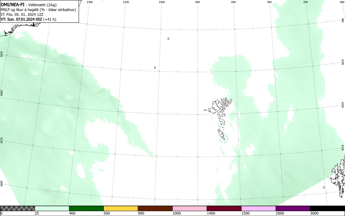The height and width of the screenshot is (216, 345).
Task: Click the "6W" longitude label
Action: 234,2
